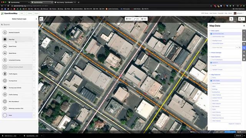Click Enable All map features link

pyautogui.click(x=238, y=124)
